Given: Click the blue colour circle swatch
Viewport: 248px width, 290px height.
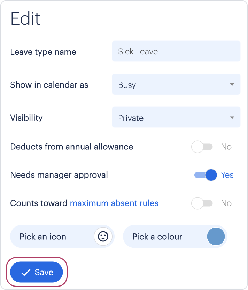Looking at the screenshot, I should (x=216, y=236).
